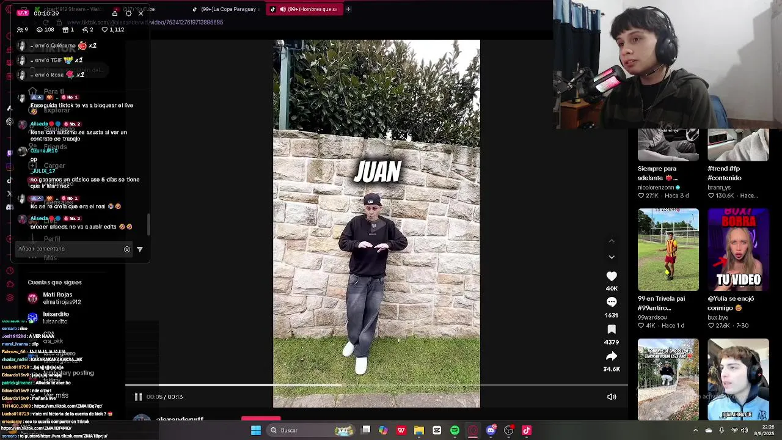Open 99 en Trivela pai video thumbnail
The image size is (782, 440).
click(668, 249)
